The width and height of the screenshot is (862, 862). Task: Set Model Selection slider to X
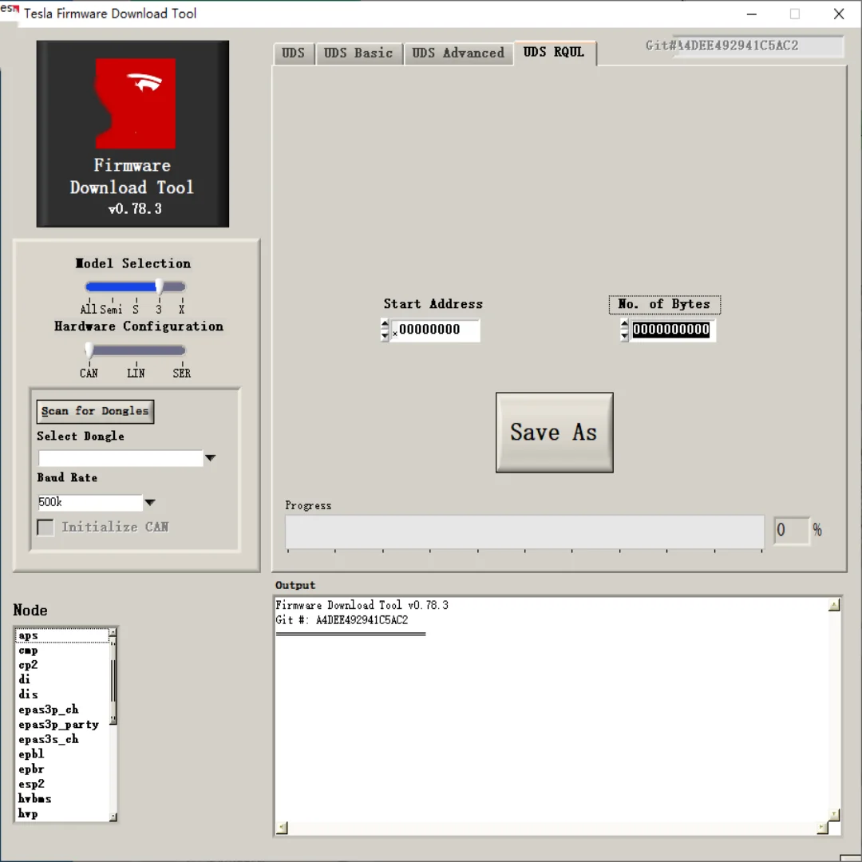[x=182, y=287]
